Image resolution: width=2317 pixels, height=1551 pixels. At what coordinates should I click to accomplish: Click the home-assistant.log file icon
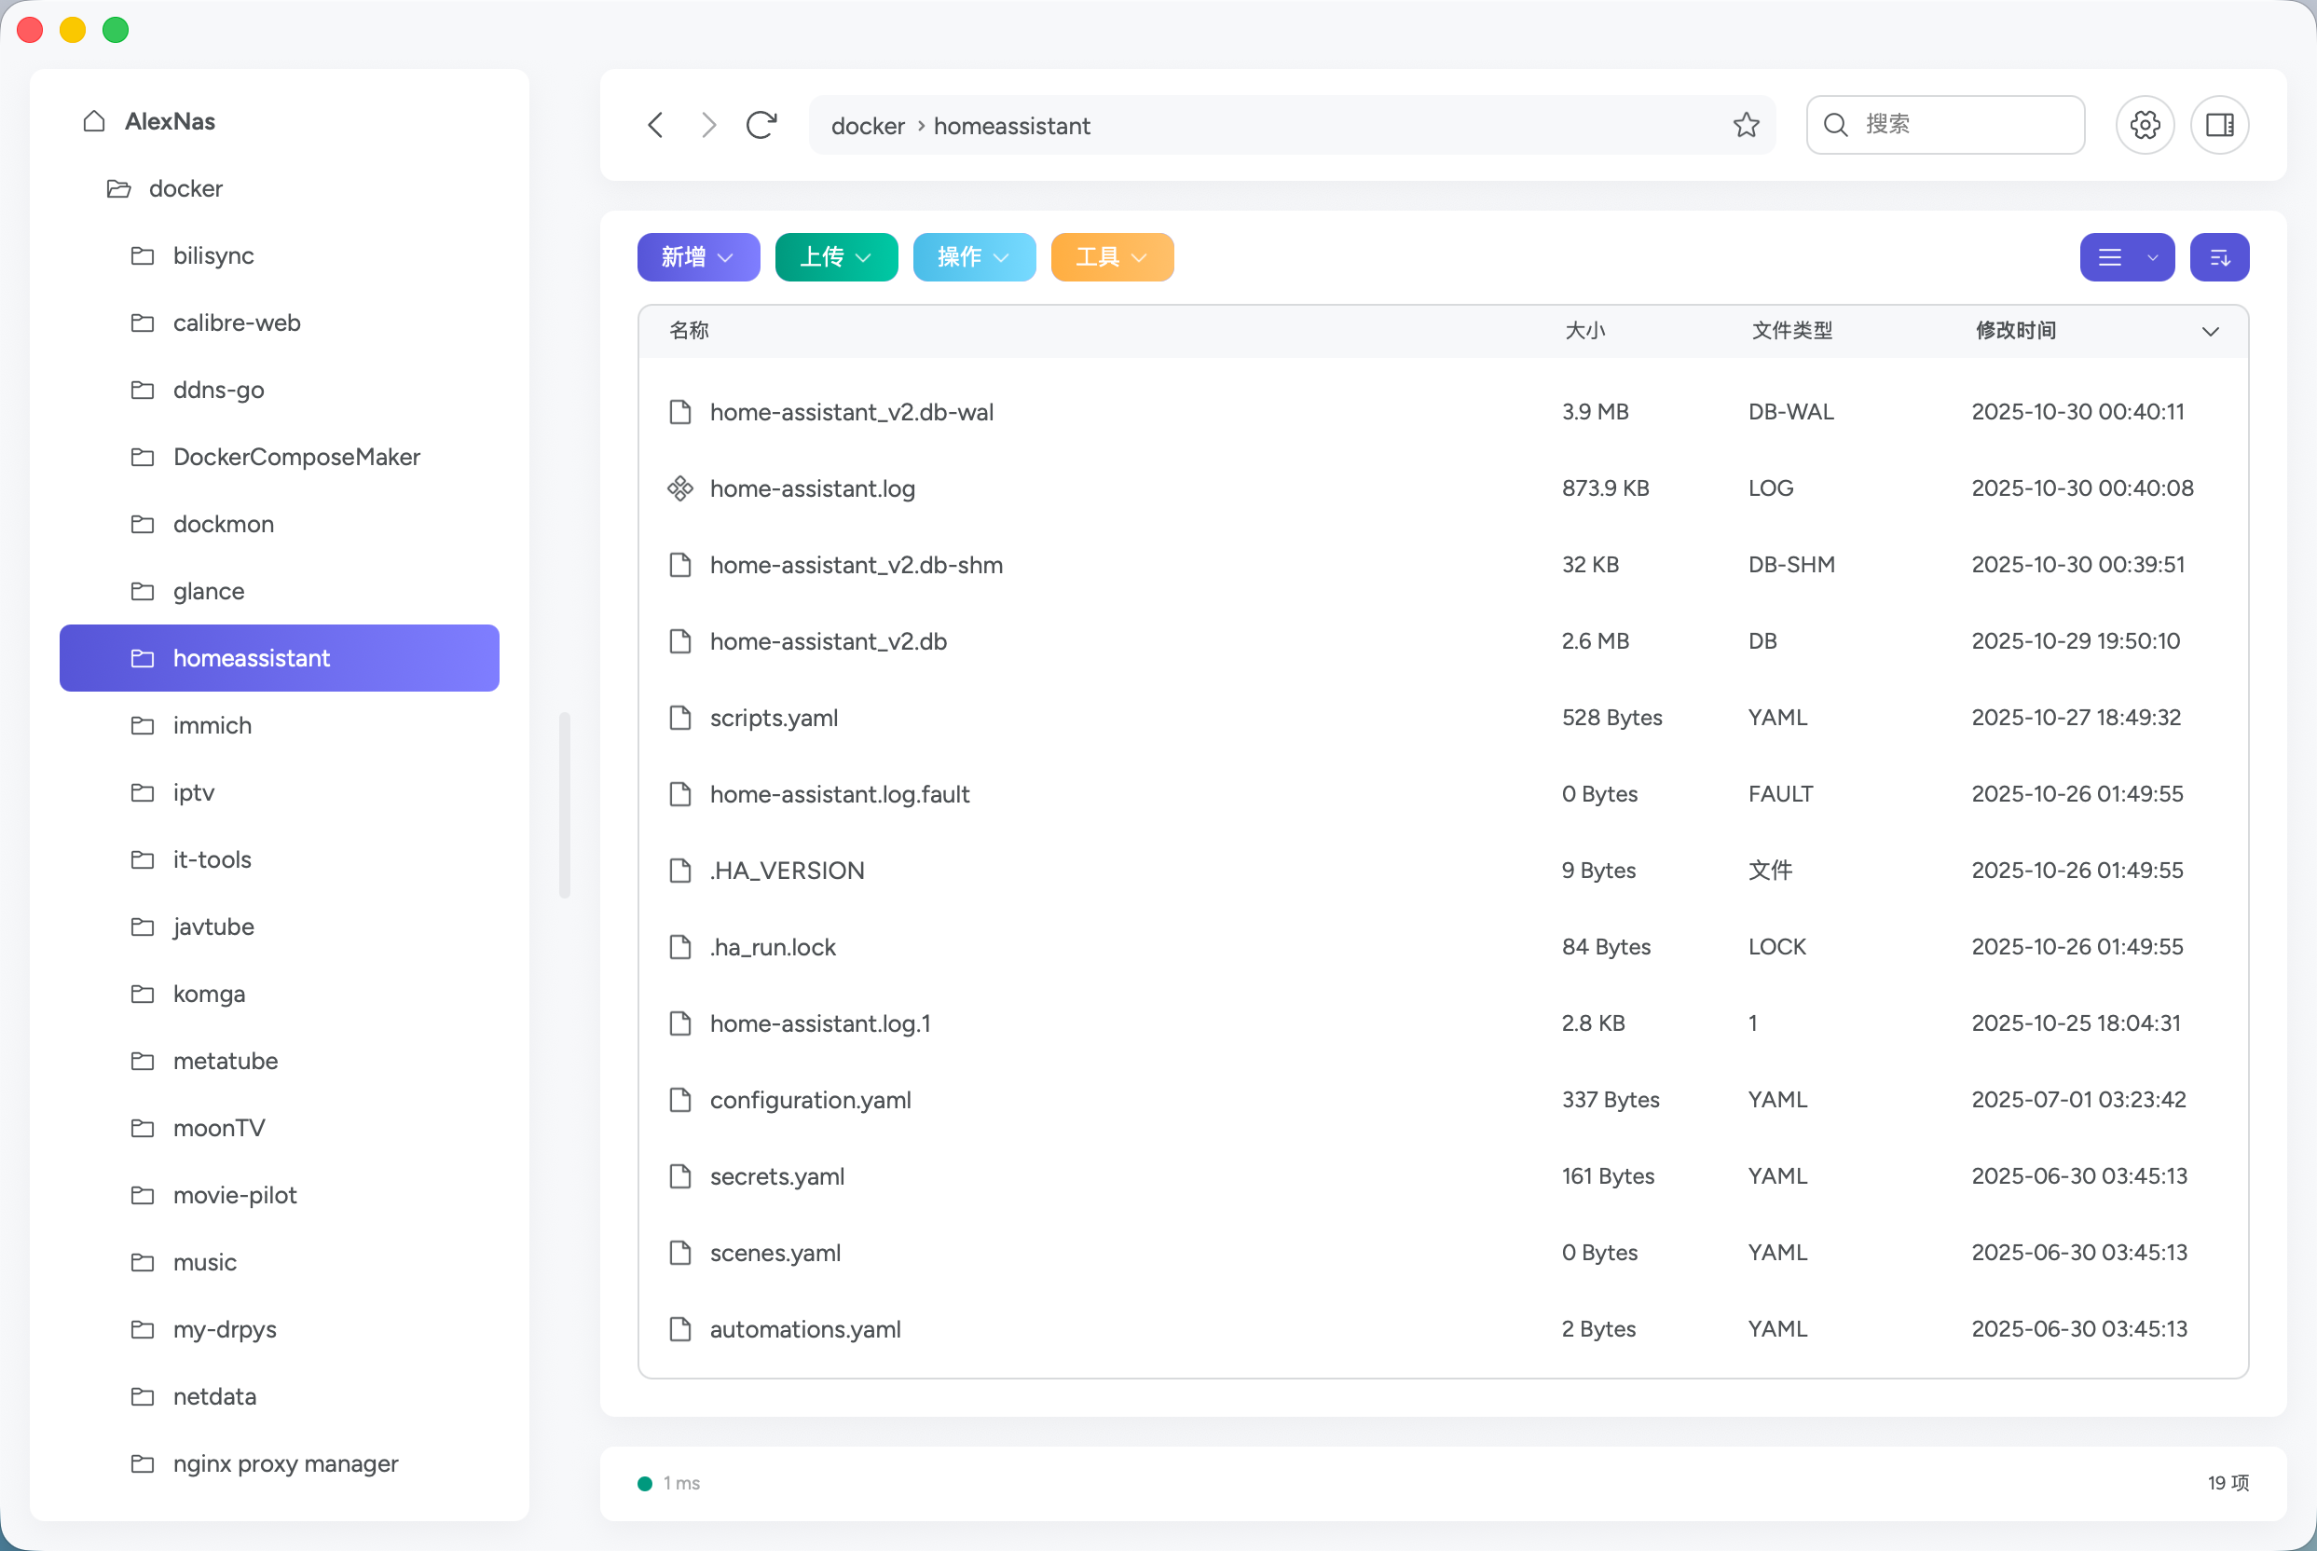680,488
